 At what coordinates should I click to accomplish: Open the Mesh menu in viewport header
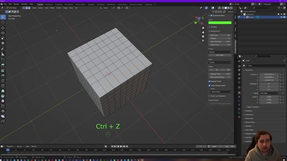tap(52, 8)
